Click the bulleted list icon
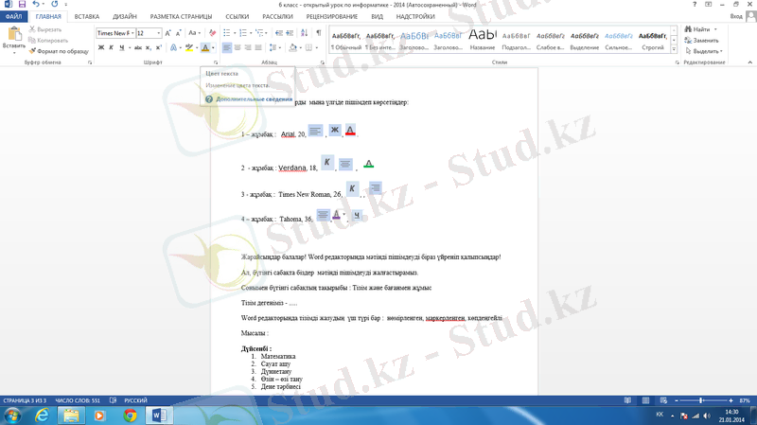 230,33
